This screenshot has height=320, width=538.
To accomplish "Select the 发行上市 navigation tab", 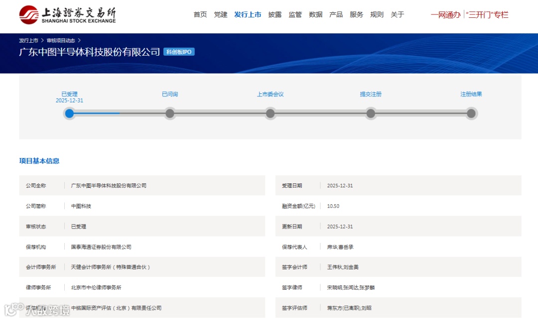I will point(248,14).
